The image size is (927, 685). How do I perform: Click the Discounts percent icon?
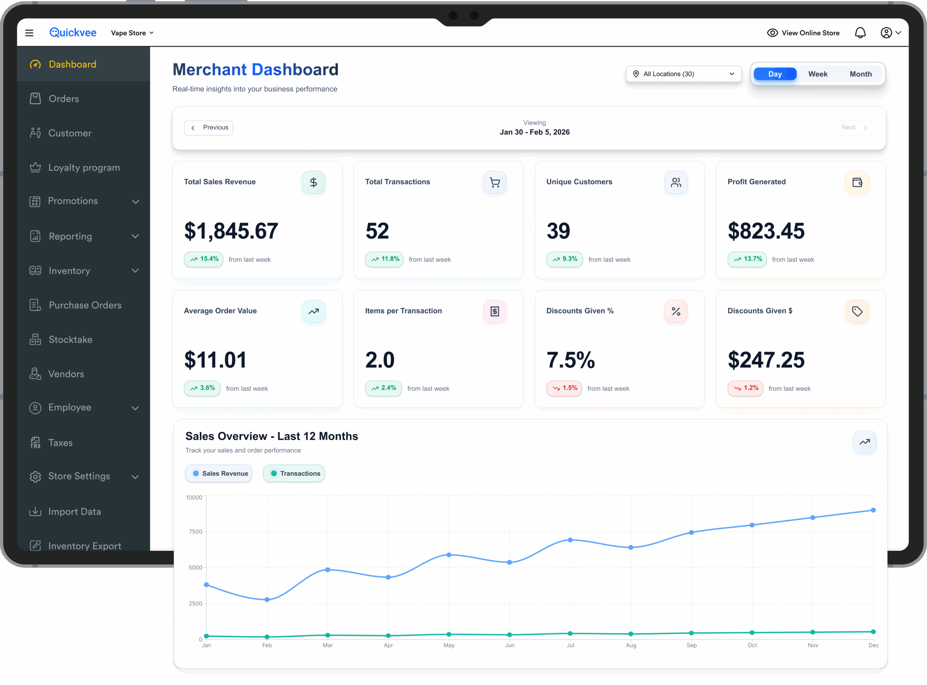coord(676,311)
